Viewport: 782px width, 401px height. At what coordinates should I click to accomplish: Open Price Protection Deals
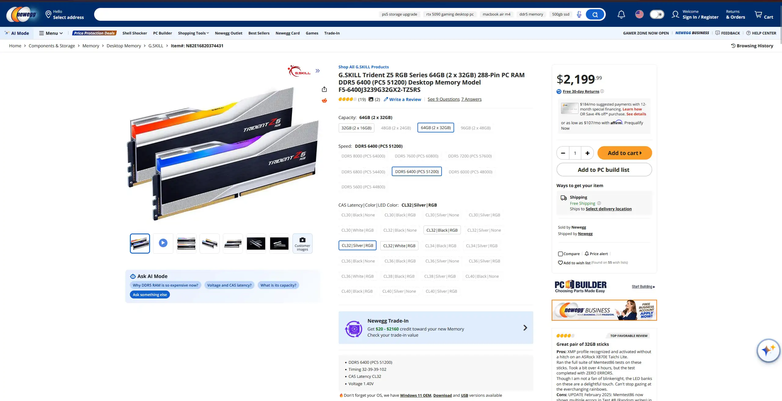(x=94, y=33)
